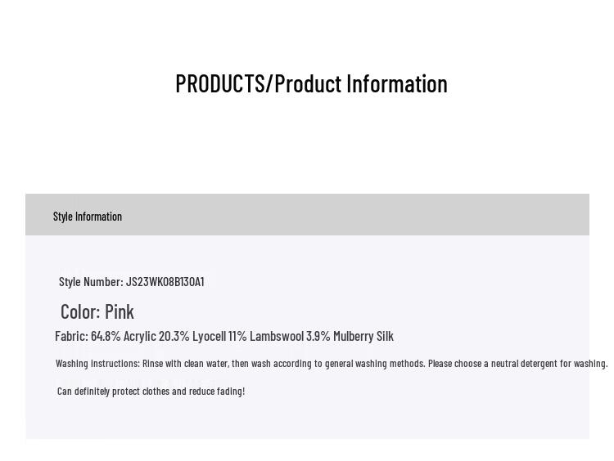Click the protect clothes and reduce fading line

tap(151, 392)
